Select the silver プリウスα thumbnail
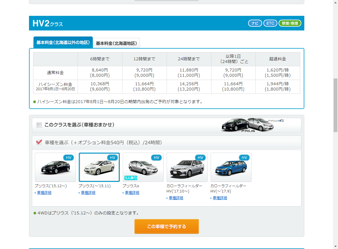338x249 pixels. coord(143,167)
